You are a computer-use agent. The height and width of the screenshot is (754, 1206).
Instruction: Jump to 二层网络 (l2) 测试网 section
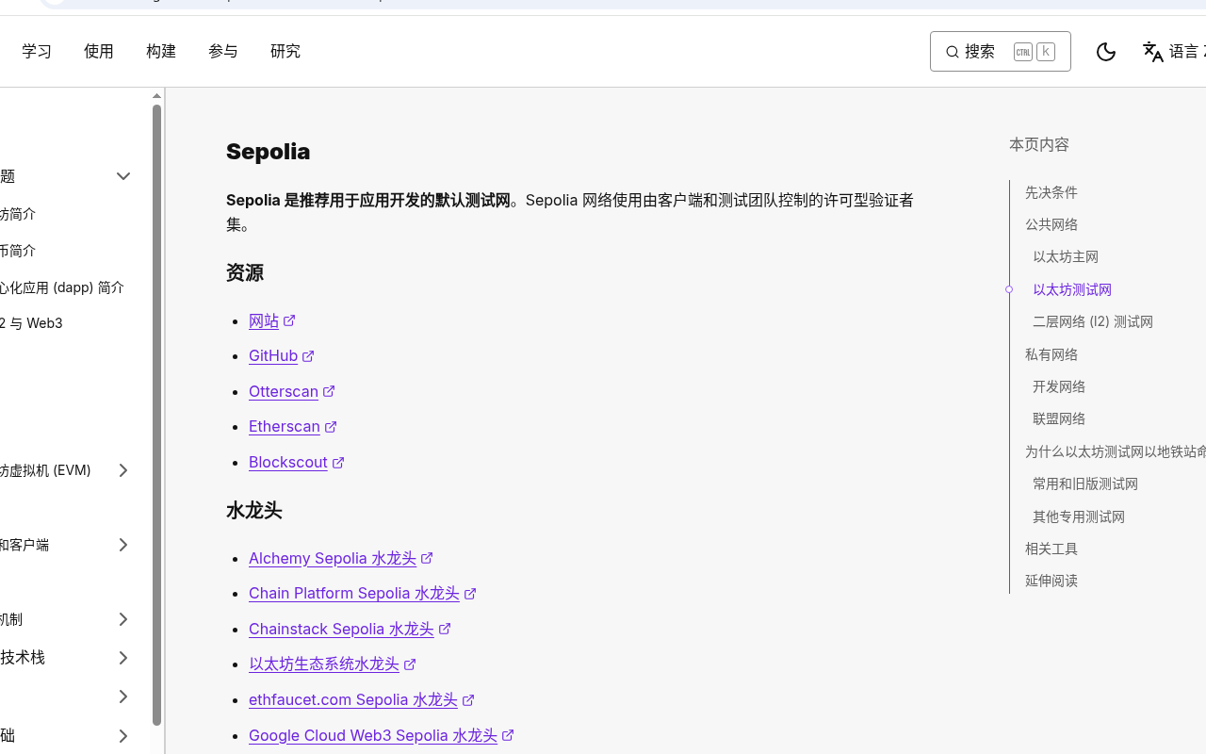[x=1093, y=321]
